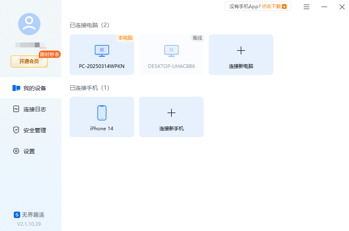This screenshot has width=349, height=231.
Task: Click the plus icon for 连接新手机
Action: tap(171, 113)
